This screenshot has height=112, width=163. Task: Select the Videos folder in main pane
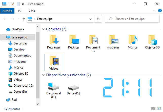pos(54,63)
